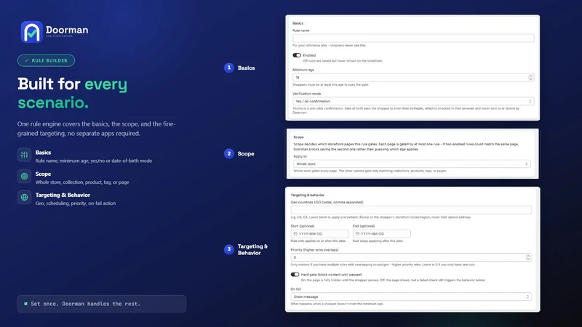The height and width of the screenshot is (327, 582).
Task: Open the On fail Show message dropdown
Action: pos(411,296)
